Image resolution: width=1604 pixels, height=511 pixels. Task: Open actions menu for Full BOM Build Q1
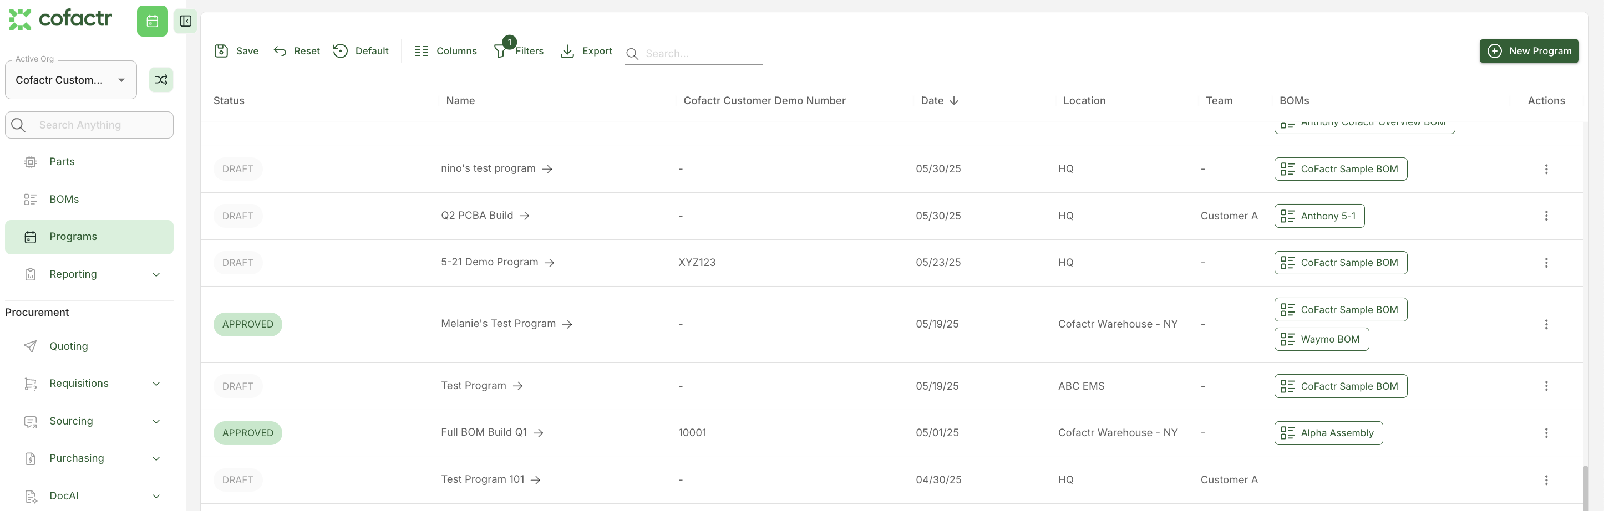1545,433
